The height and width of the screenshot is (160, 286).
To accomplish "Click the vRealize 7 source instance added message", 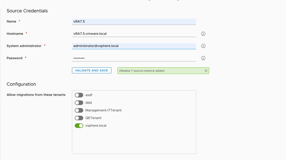I will click(142, 71).
